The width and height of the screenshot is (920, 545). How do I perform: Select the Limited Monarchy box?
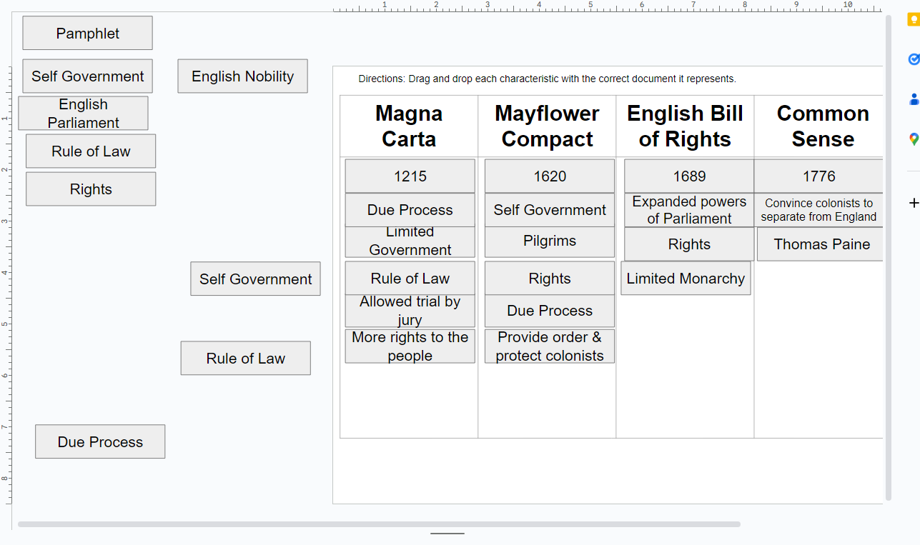[686, 279]
